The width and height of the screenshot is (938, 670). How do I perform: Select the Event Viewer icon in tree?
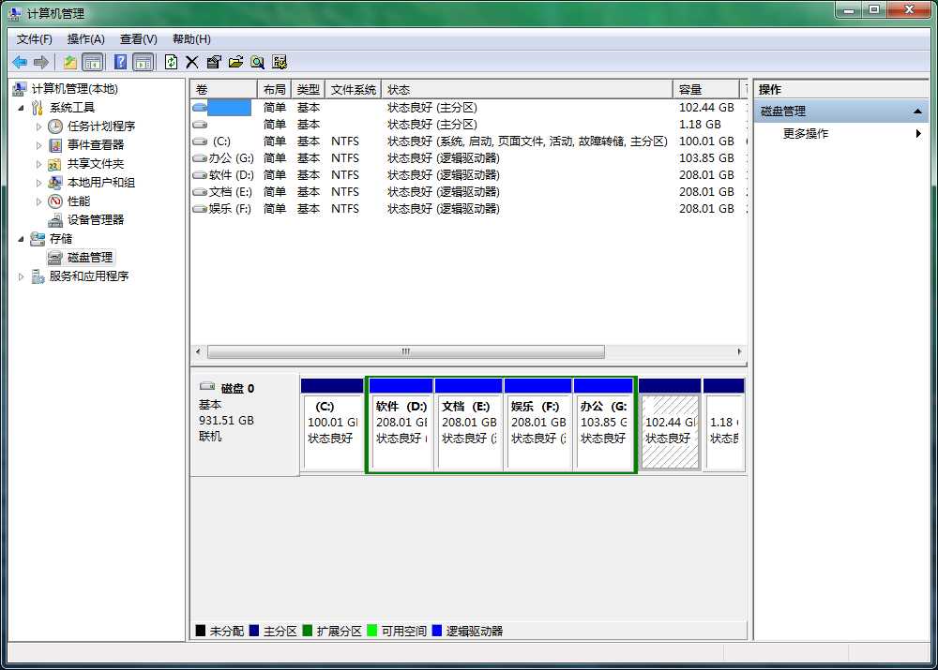[x=55, y=144]
